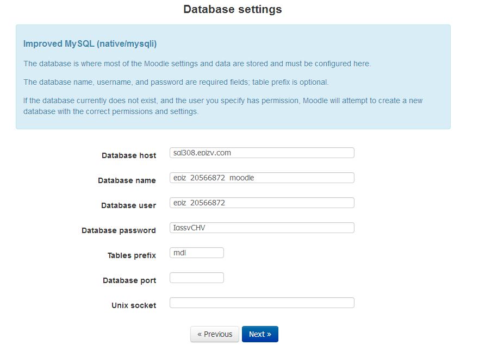
Task: Click the Database settings page heading
Action: click(233, 9)
